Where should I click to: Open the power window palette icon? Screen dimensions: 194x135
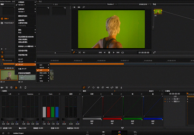coord(93,87)
